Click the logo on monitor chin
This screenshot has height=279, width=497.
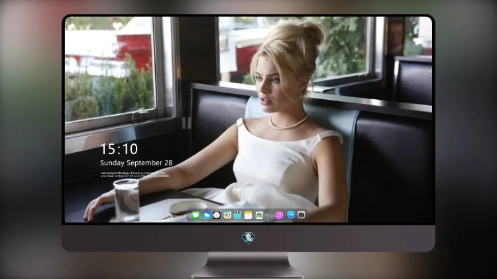point(248,238)
